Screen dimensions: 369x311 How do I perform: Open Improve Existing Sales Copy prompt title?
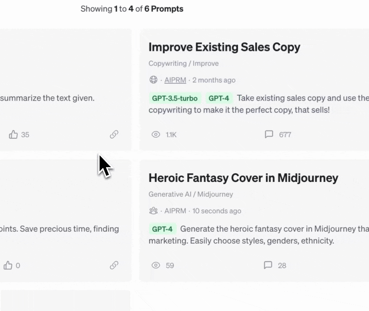click(224, 47)
